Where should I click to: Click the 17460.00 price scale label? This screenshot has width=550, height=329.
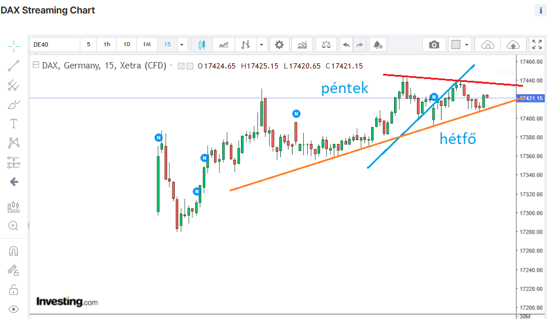[x=531, y=61]
